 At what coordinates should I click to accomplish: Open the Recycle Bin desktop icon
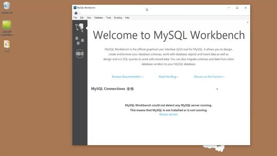[x=7, y=8]
